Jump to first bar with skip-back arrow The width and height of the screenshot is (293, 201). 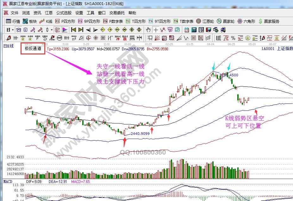coord(73,30)
